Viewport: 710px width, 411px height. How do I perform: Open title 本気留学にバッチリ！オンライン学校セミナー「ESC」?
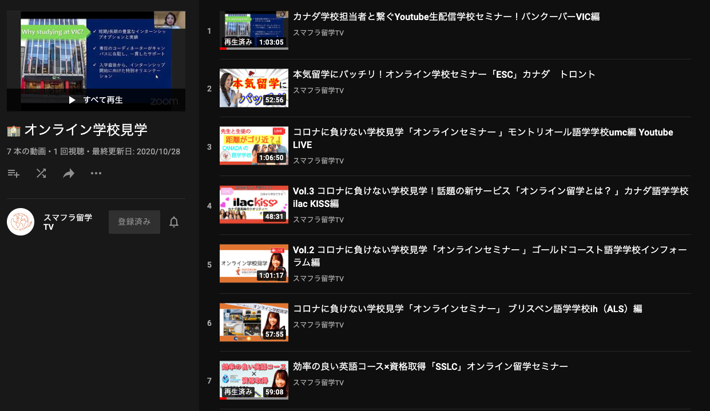(444, 74)
